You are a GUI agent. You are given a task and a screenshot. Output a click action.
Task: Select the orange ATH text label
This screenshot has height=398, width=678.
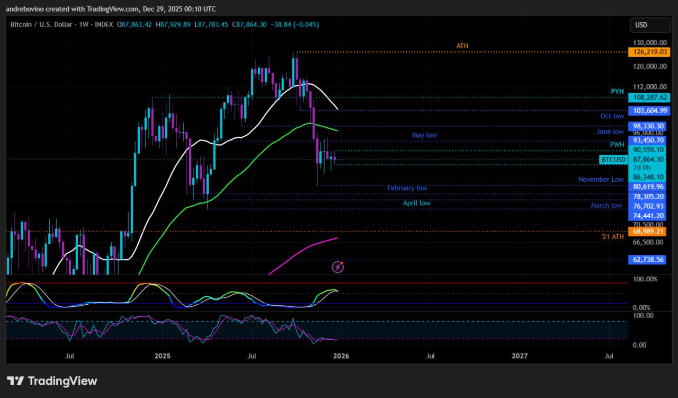click(462, 47)
